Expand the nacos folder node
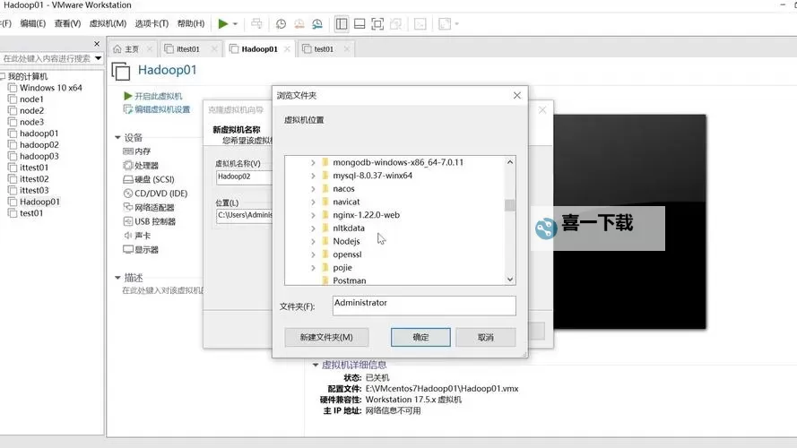The width and height of the screenshot is (797, 448). pyautogui.click(x=313, y=189)
